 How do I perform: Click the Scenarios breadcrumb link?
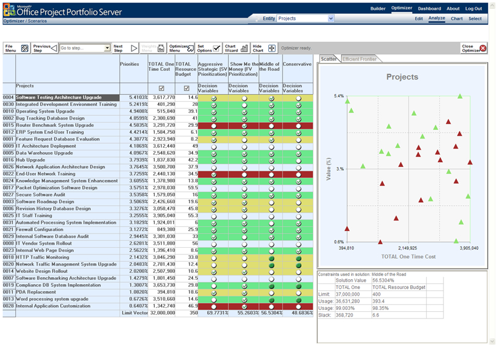pyautogui.click(x=37, y=21)
